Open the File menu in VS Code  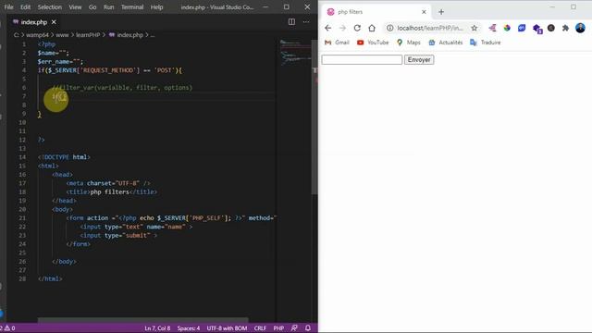(x=8, y=6)
